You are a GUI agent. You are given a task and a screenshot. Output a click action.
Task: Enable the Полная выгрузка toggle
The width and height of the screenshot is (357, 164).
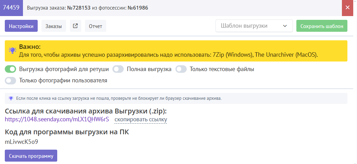(118, 69)
